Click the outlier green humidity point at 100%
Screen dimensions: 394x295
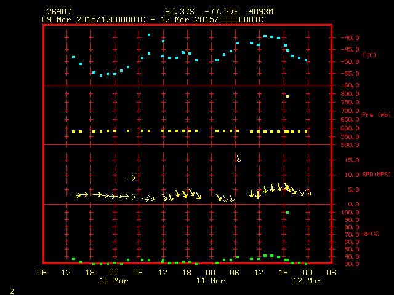(x=287, y=213)
